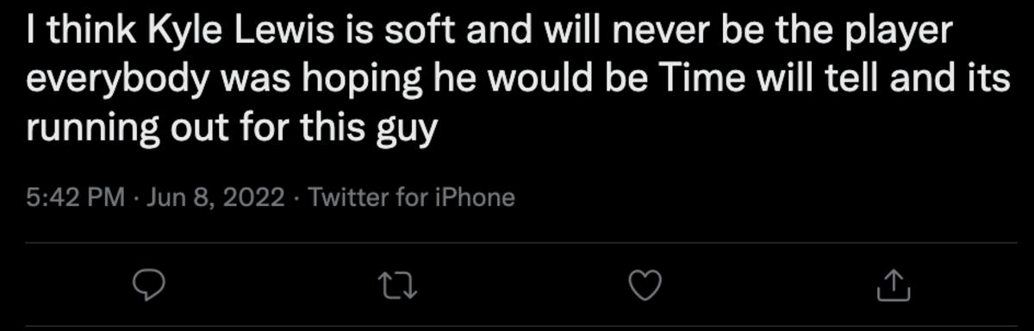Click the word 'Time' in the tweet
The height and width of the screenshot is (331, 1034).
(695, 80)
